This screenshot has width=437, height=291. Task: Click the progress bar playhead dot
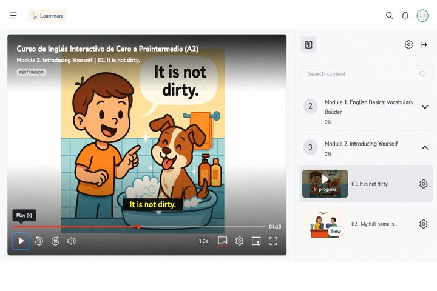click(x=138, y=227)
